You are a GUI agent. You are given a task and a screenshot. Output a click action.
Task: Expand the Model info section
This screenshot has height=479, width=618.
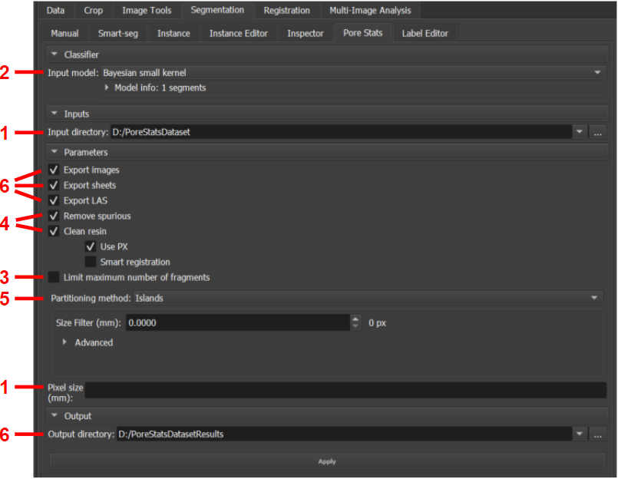tap(107, 88)
